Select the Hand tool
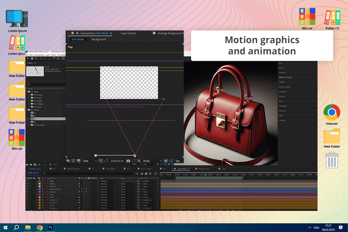Image resolution: width=348 pixels, height=232 pixels. [32, 58]
